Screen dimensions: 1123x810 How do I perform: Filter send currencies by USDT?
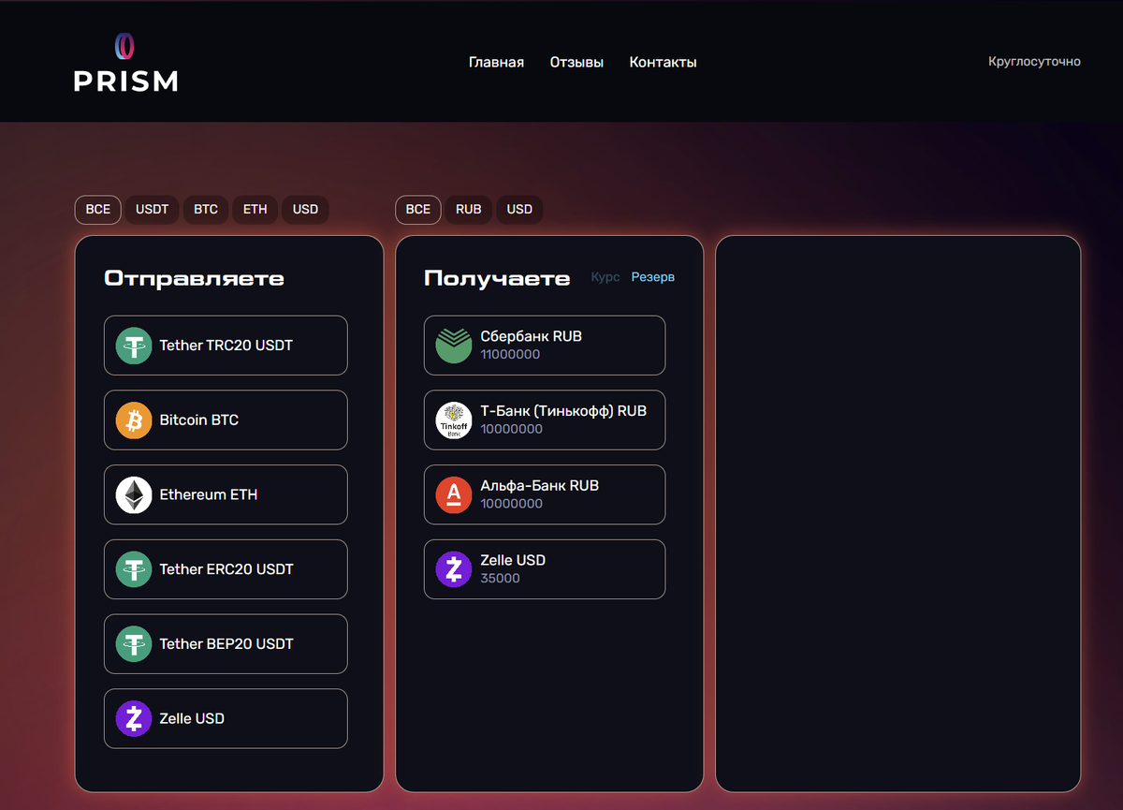click(x=152, y=209)
